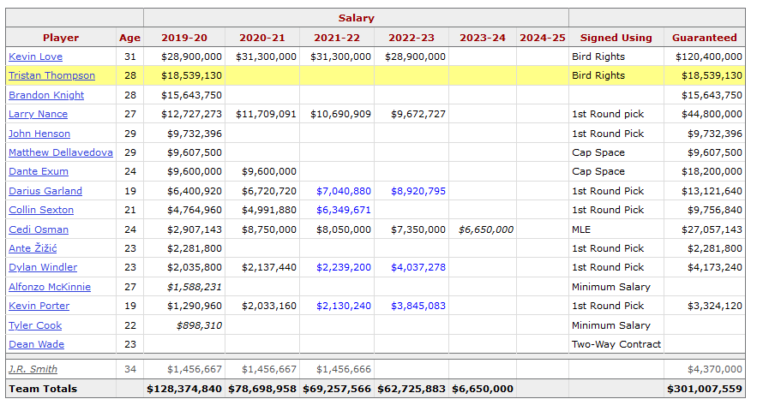Click Darius Garland's $8,920,795 option salary
Image resolution: width=757 pixels, height=405 pixels.
click(418, 191)
